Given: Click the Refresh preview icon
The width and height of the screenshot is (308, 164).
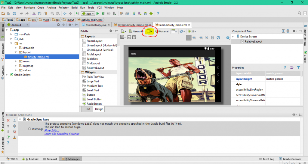Looking at the screenshot, I should pos(218,37).
